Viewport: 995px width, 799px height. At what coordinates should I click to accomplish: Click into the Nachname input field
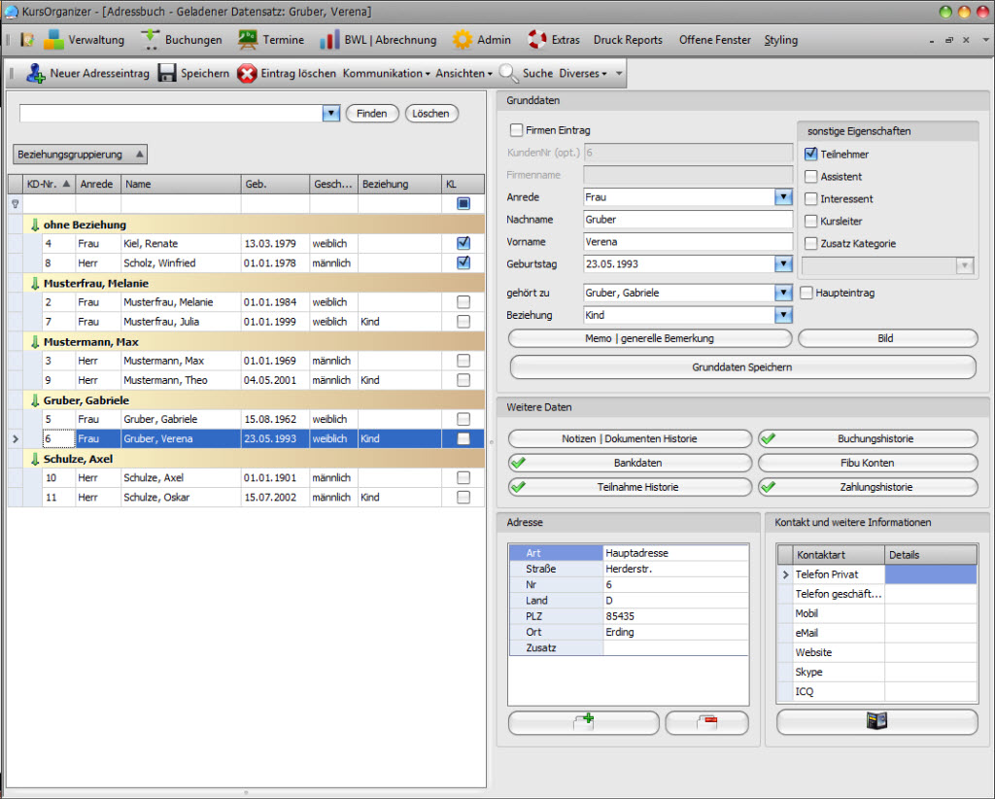688,220
